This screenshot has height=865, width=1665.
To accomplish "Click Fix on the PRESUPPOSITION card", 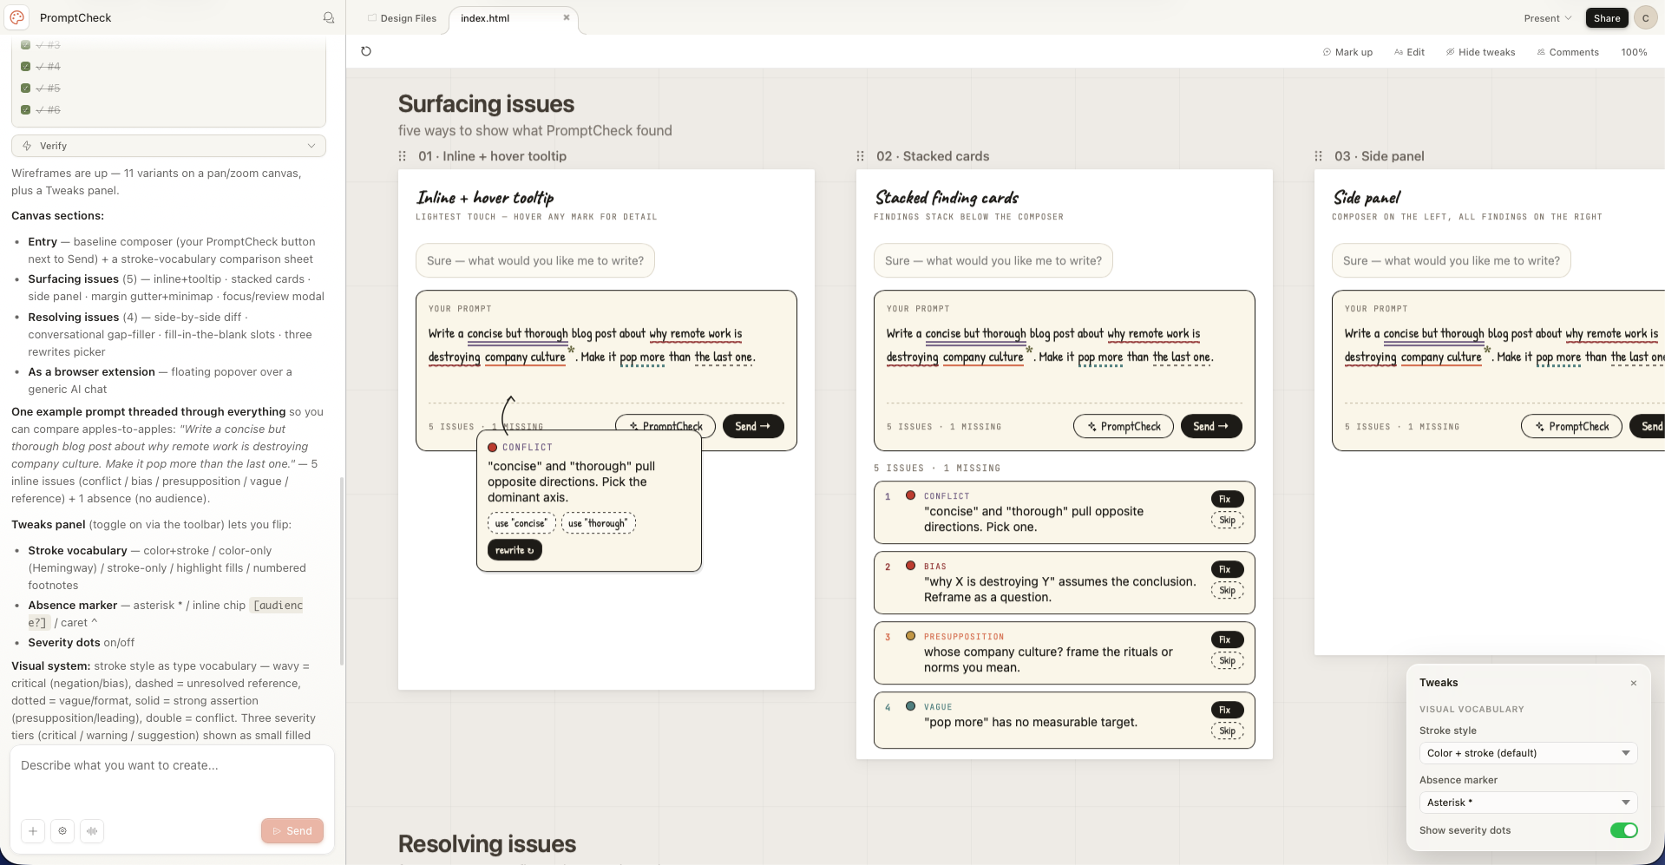I will 1227,639.
